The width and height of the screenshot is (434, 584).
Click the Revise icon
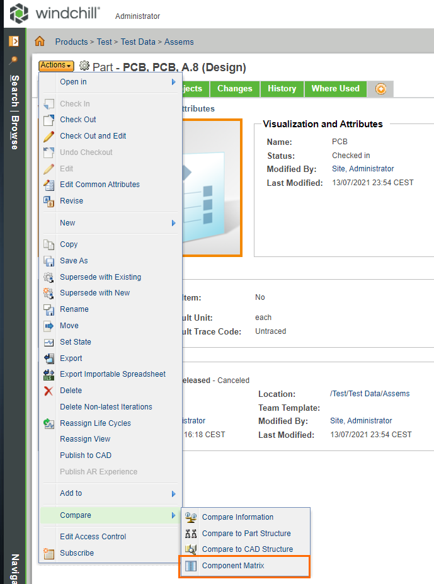[x=49, y=201]
